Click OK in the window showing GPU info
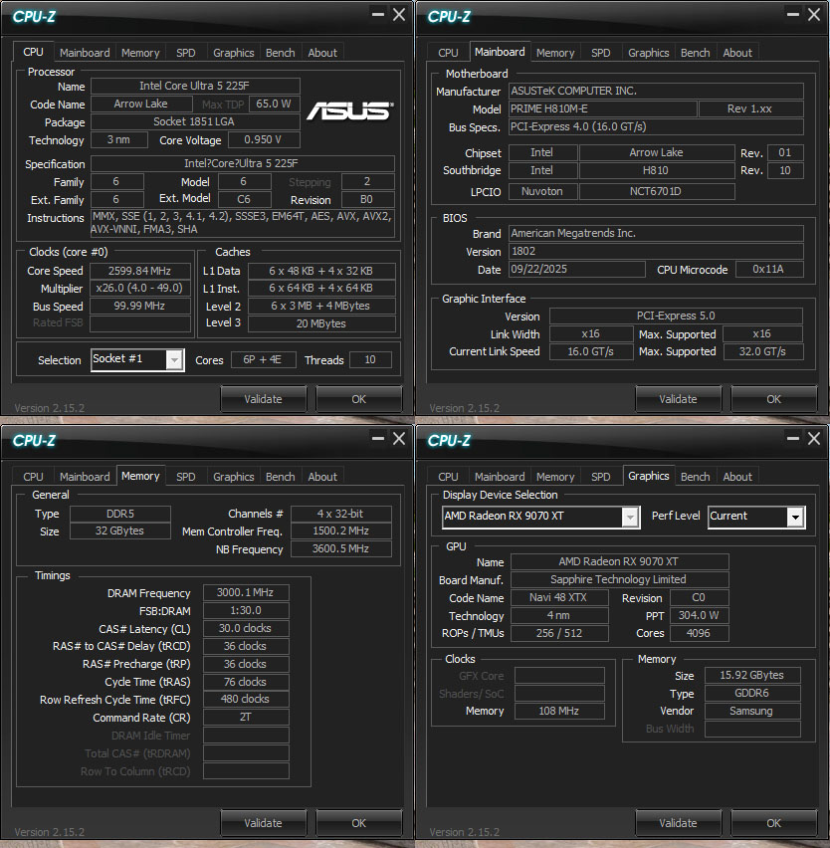Viewport: 830px width, 848px height. tap(773, 823)
